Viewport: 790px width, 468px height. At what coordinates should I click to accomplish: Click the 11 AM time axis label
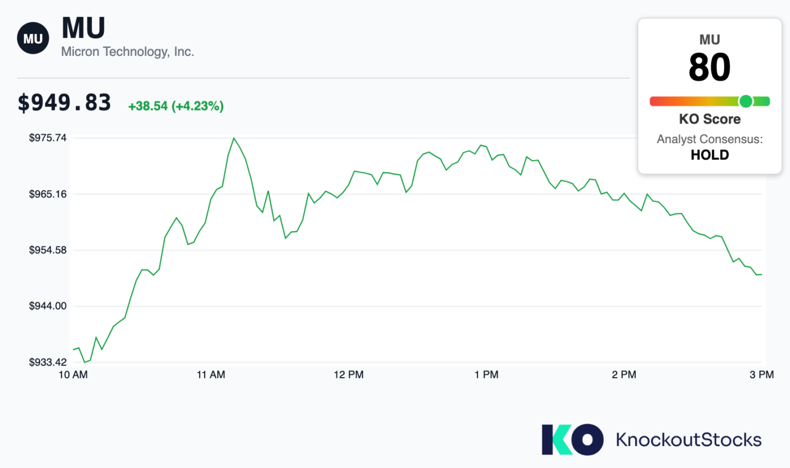click(210, 375)
